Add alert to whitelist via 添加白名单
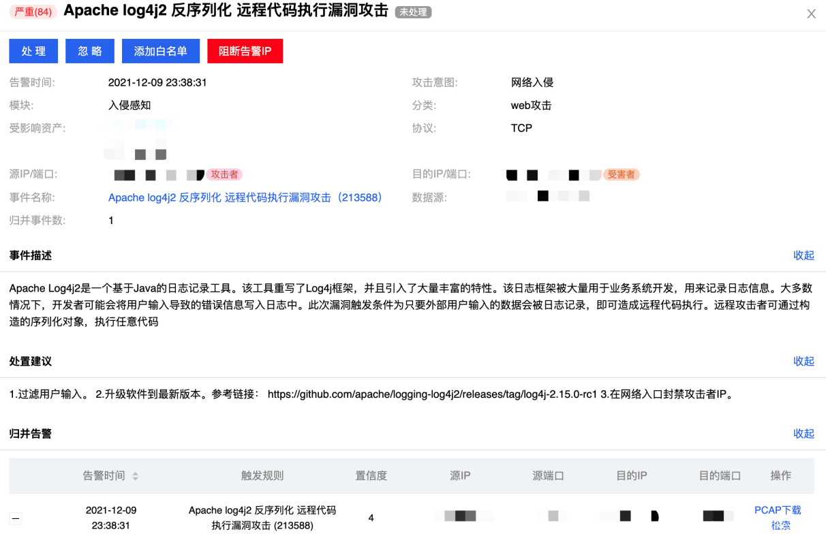Viewport: 826px width, 538px height. tap(160, 51)
